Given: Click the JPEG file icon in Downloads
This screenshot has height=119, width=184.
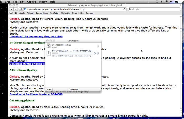Looking at the screenshot, I should click(49, 46).
